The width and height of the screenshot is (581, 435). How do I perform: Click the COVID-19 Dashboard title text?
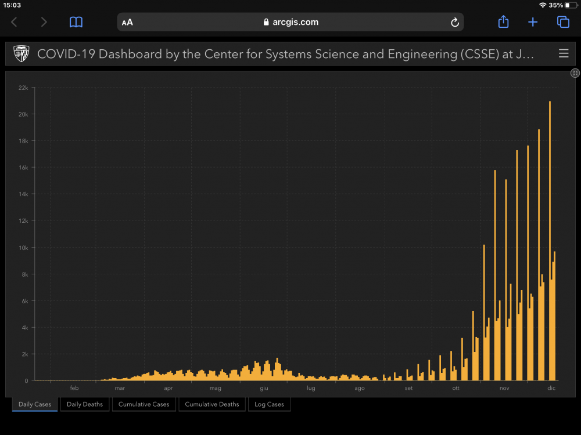285,54
